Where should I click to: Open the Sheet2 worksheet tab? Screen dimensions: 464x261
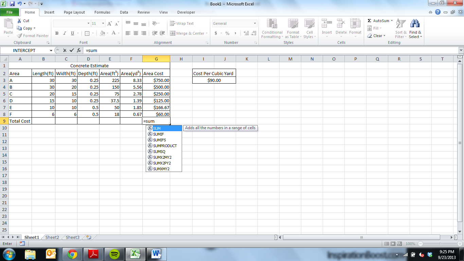click(x=52, y=237)
